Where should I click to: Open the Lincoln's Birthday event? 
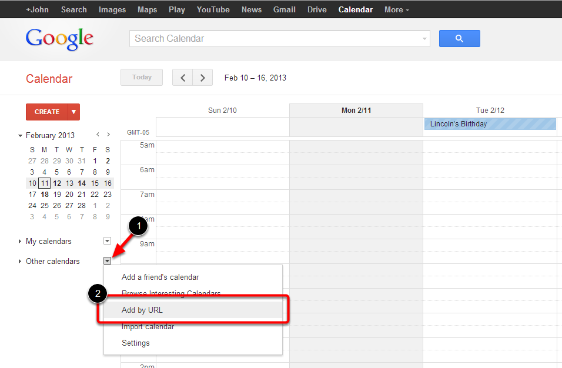(490, 124)
